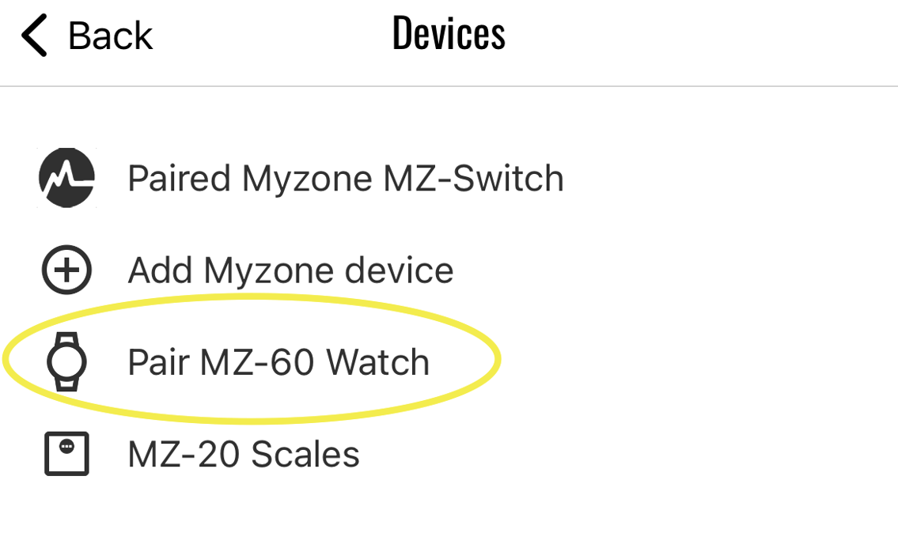This screenshot has height=548, width=898.
Task: Click the circled watch icon inside the highlight
Action: pyautogui.click(x=66, y=361)
